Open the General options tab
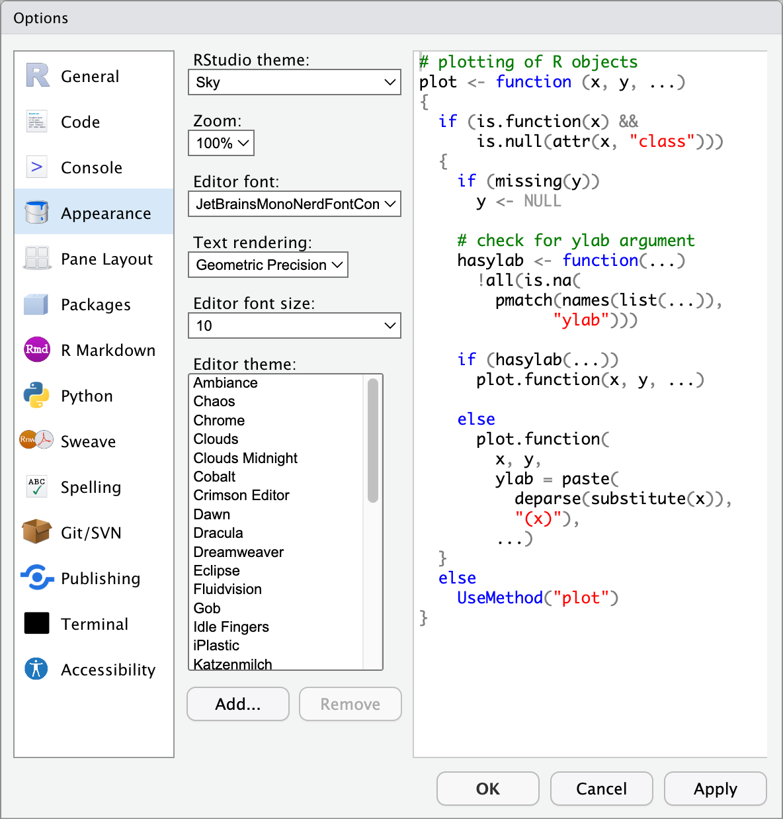 coord(94,76)
